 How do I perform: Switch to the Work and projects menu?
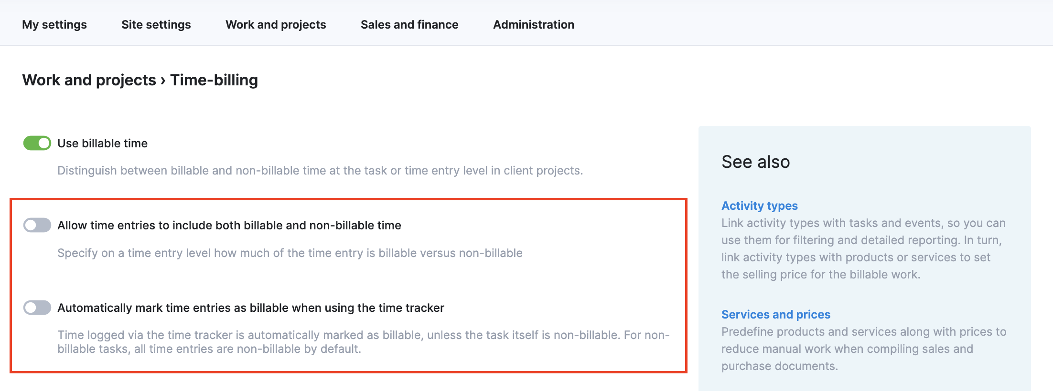pos(276,24)
